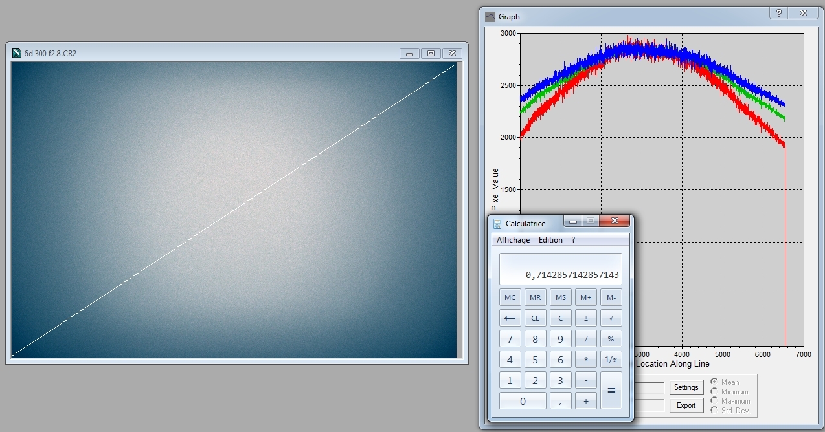Minimize the 6d 300 f2.8.CR2 window
The image size is (825, 432).
pyautogui.click(x=409, y=54)
